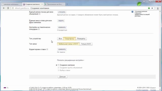
Task: Click the Стандартные status text
Action: [x=62, y=30]
